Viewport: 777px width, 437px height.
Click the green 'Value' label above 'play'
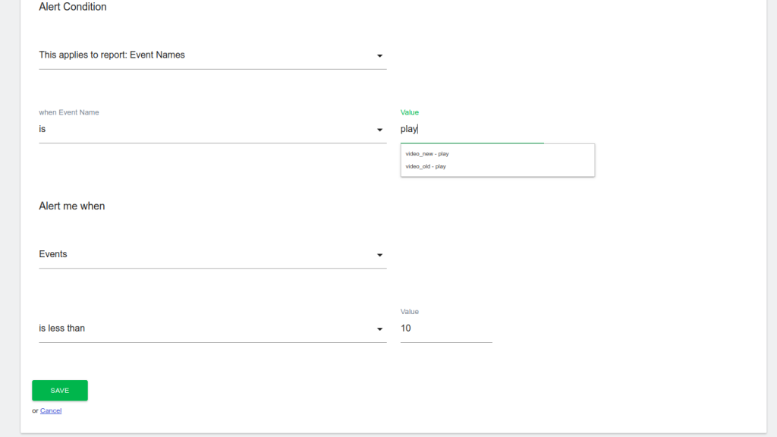click(410, 112)
